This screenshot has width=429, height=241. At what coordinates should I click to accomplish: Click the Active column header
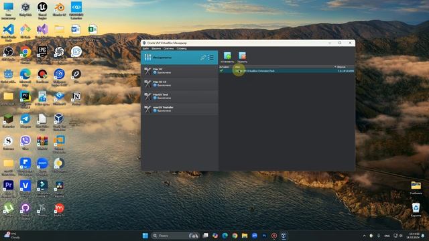(224, 67)
